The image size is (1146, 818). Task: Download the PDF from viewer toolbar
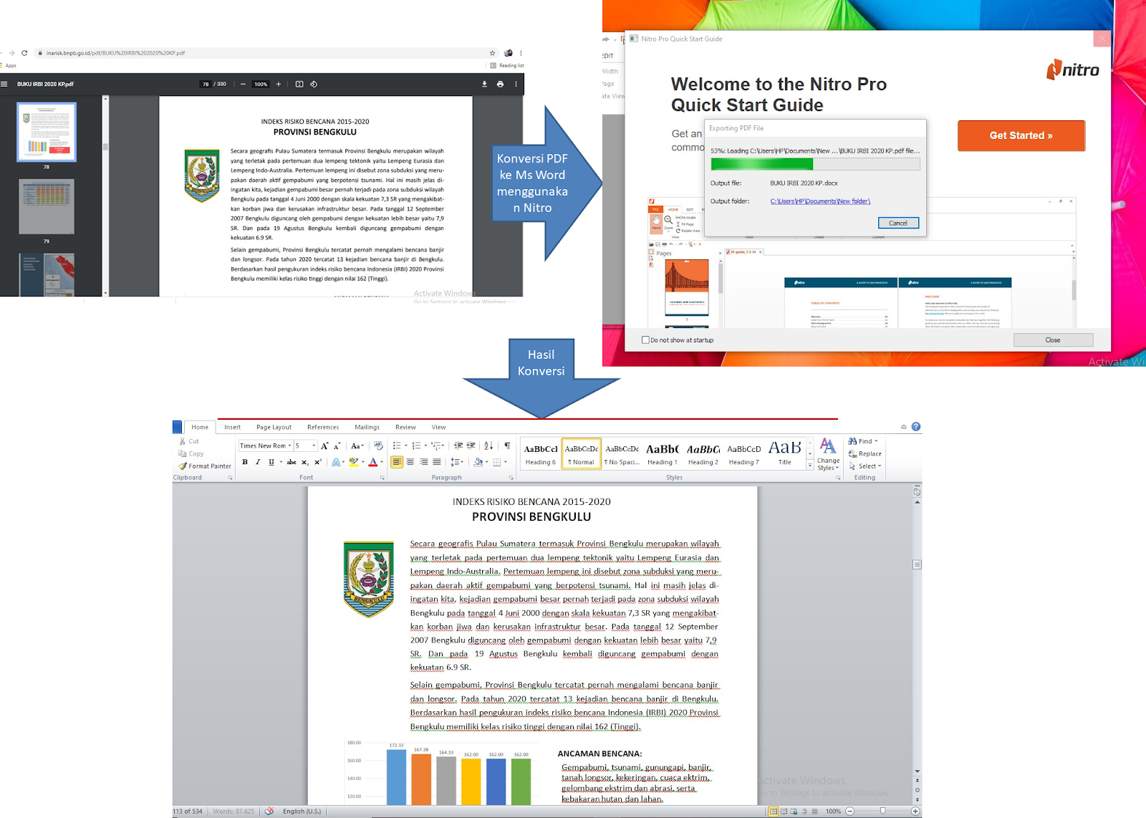click(x=484, y=85)
